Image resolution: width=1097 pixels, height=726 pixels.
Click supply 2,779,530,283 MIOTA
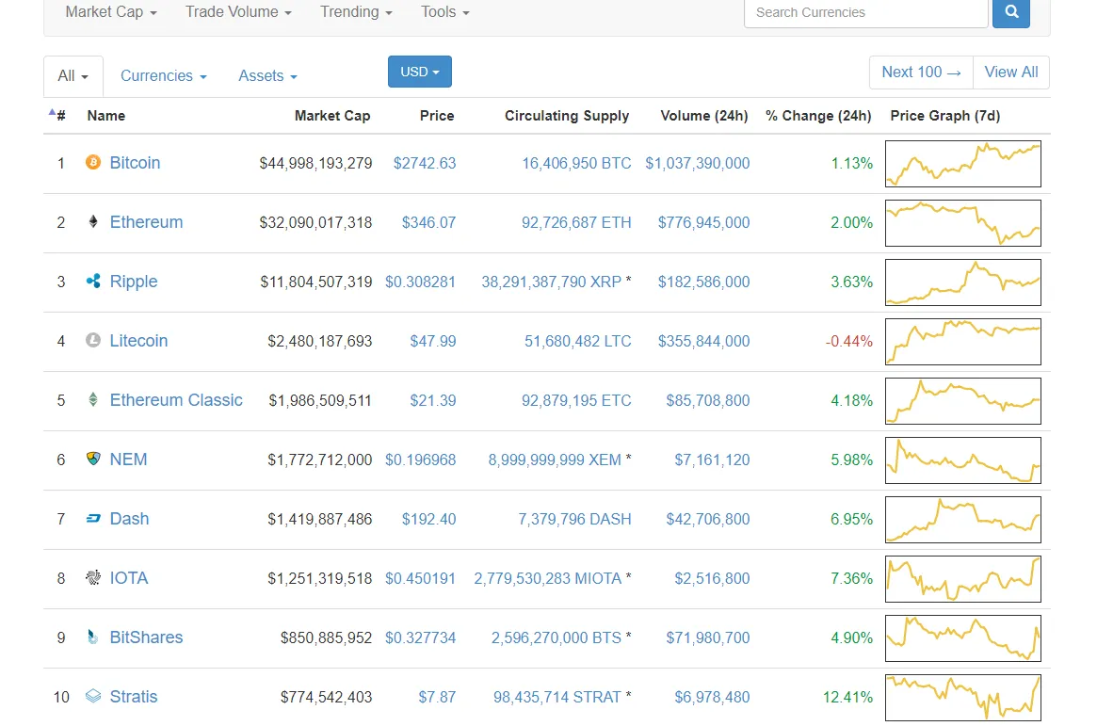(x=548, y=578)
